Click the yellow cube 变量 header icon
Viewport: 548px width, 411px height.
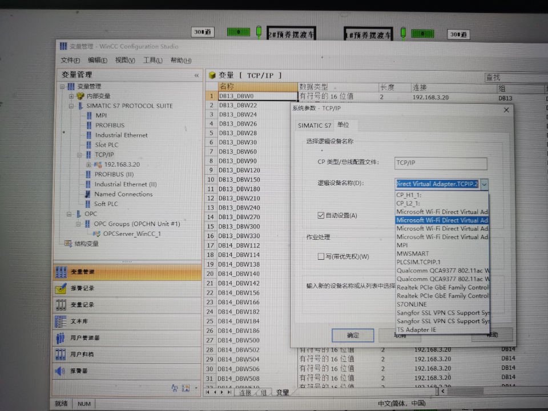(x=212, y=75)
